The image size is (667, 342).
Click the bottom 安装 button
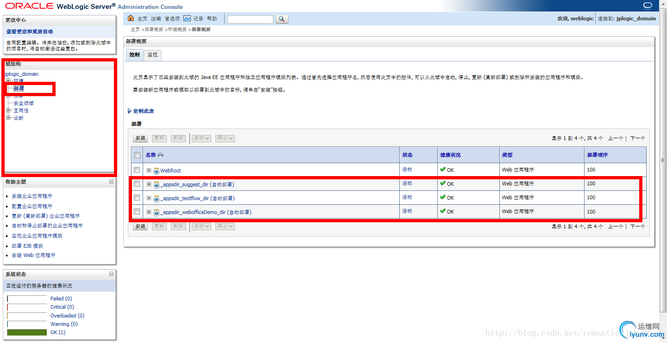pos(140,226)
